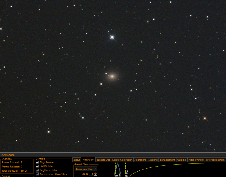Screen dimensions: 226x177
Task: Select the Histogram tab
Action: (x=88, y=159)
